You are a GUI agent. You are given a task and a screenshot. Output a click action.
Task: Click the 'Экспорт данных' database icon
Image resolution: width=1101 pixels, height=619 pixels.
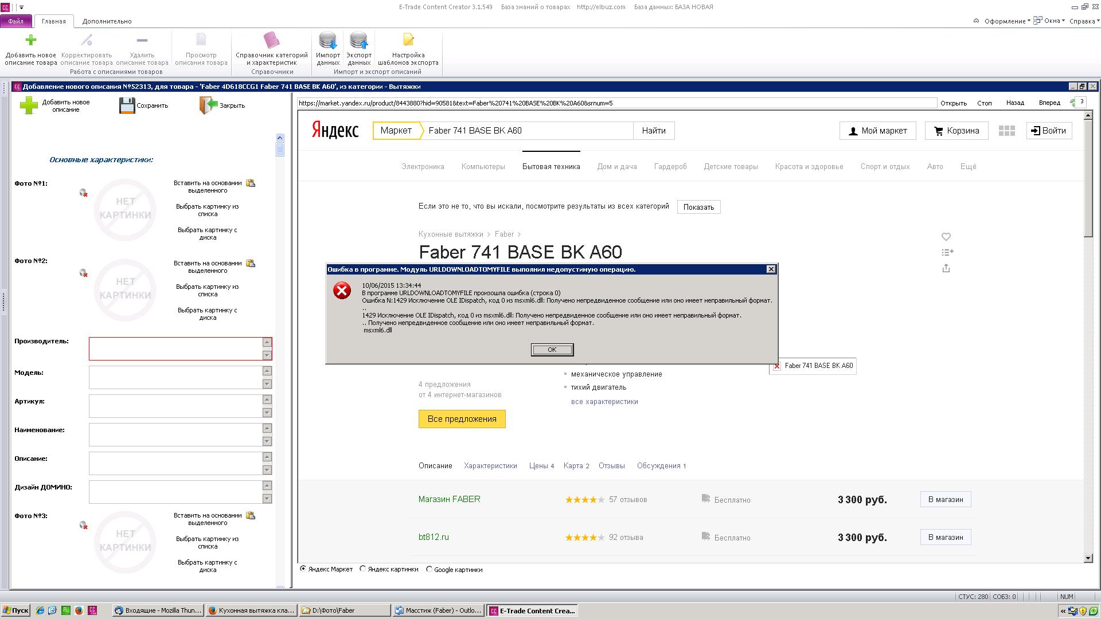[359, 40]
